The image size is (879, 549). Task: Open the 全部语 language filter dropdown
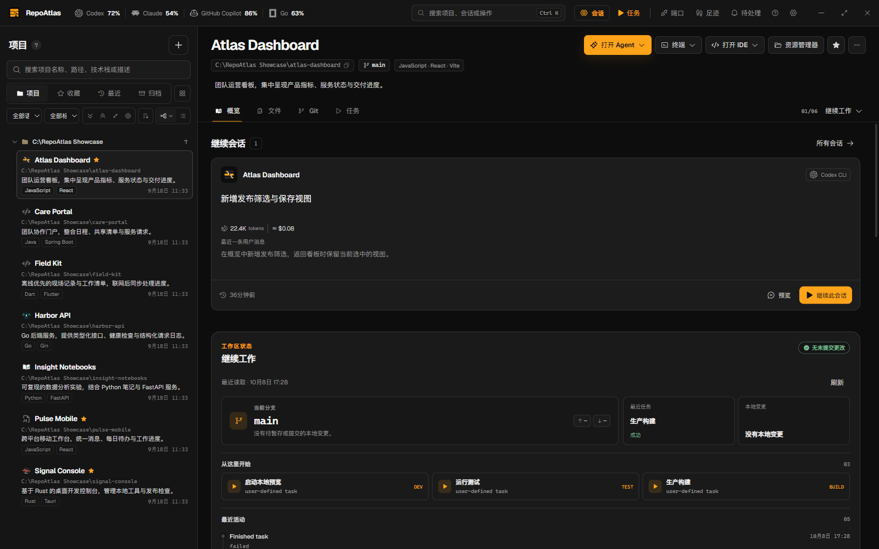[25, 116]
